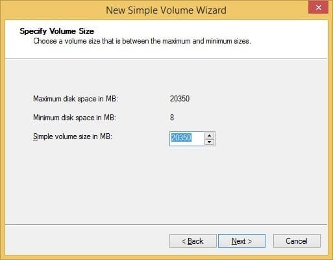The image size is (333, 260).
Task: Click the Minimum disk space in MB label
Action: (x=75, y=118)
